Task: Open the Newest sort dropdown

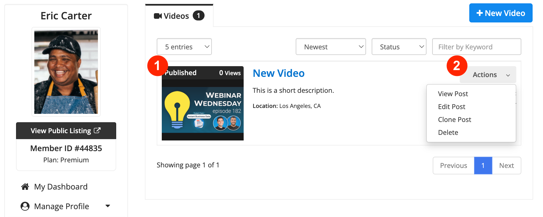Action: coord(331,47)
